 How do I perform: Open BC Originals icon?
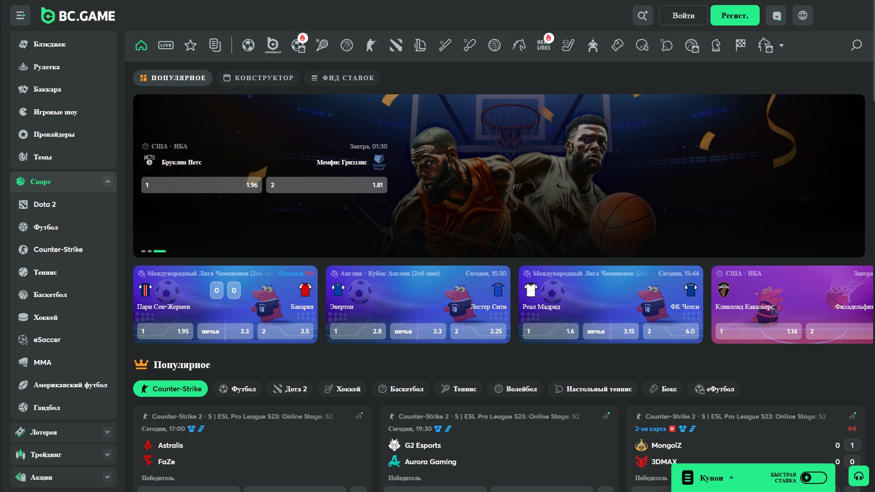[x=273, y=45]
